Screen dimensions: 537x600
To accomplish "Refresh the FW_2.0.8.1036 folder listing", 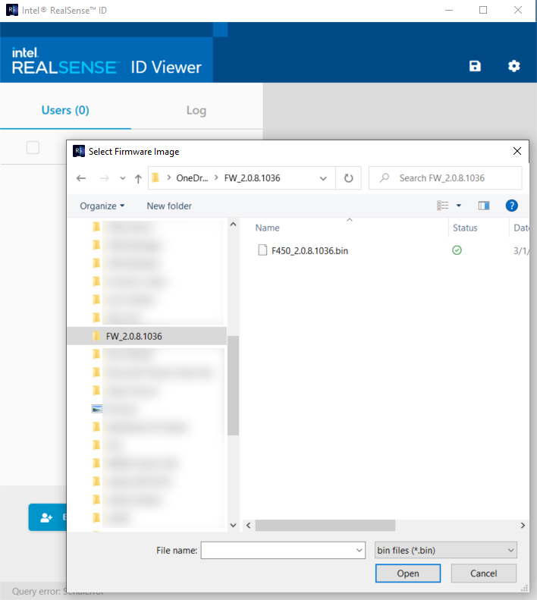I will tap(348, 178).
